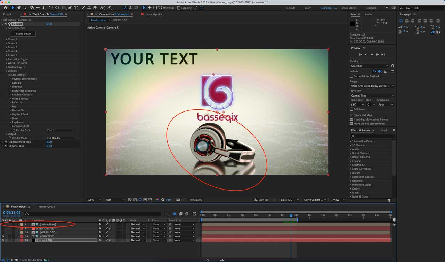Image resolution: width=445 pixels, height=262 pixels.
Task: Jump to the last frame
Action: [383, 55]
